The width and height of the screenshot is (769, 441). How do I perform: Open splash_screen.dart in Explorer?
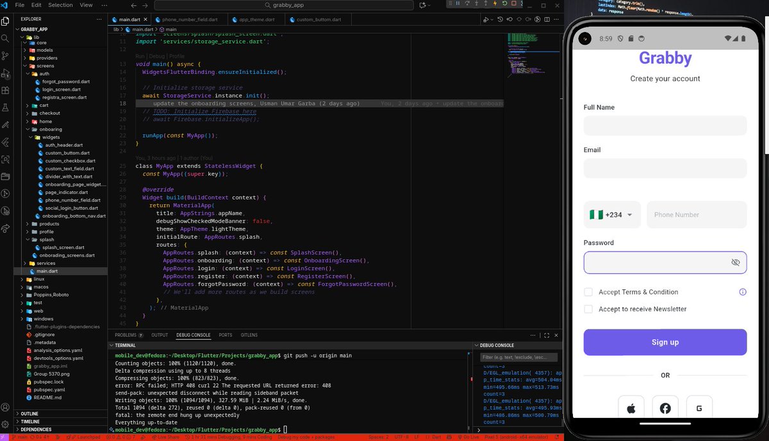point(63,247)
